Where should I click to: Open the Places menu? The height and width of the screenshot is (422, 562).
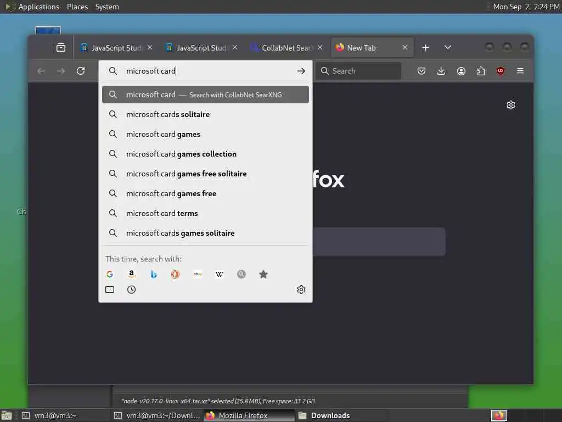(77, 7)
